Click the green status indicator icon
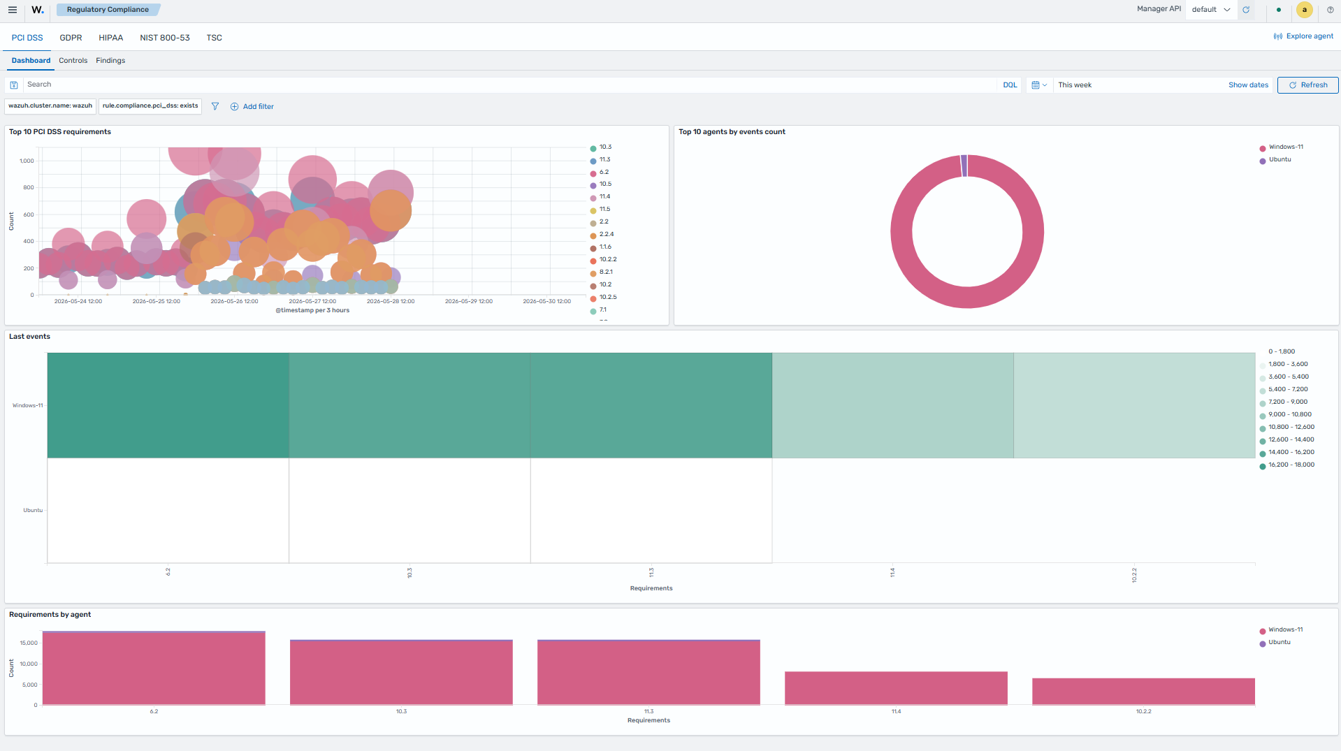The height and width of the screenshot is (751, 1341). pos(1279,10)
